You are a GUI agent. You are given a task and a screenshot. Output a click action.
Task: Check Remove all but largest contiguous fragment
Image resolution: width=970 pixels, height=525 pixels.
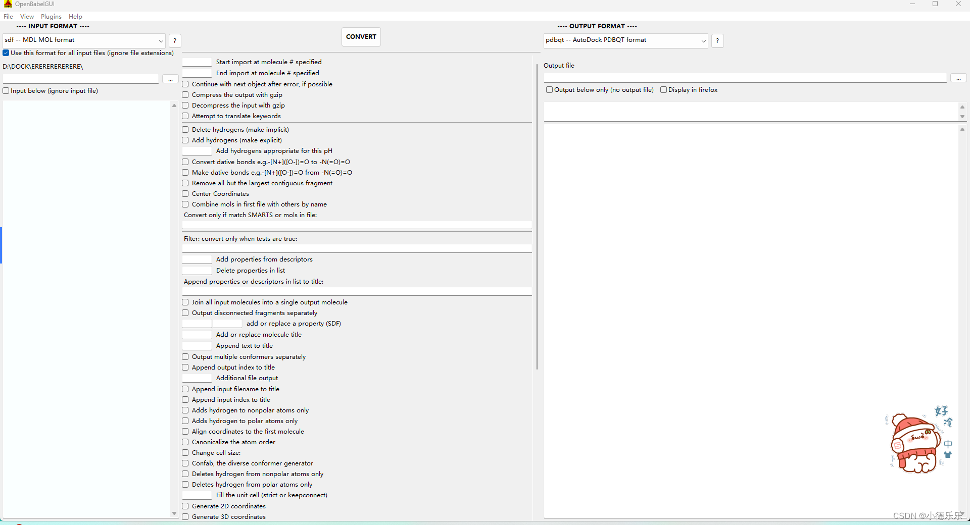point(185,183)
